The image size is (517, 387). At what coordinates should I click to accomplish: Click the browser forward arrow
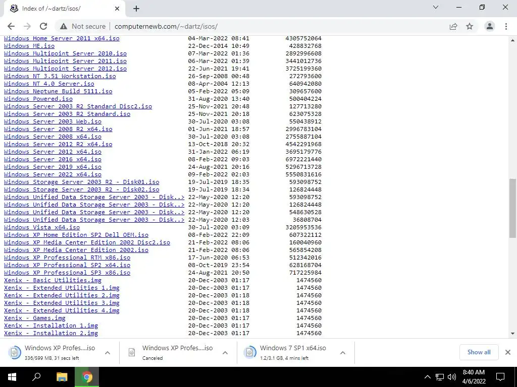click(27, 26)
